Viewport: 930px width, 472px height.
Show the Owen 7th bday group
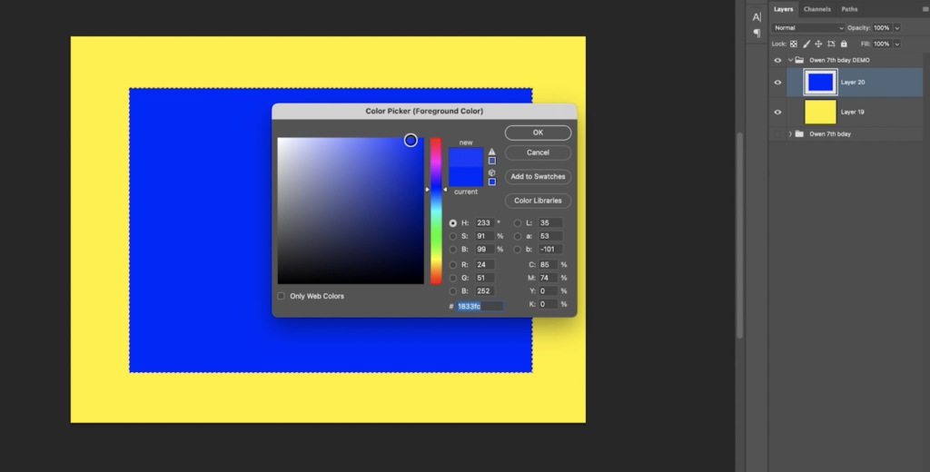coord(777,134)
